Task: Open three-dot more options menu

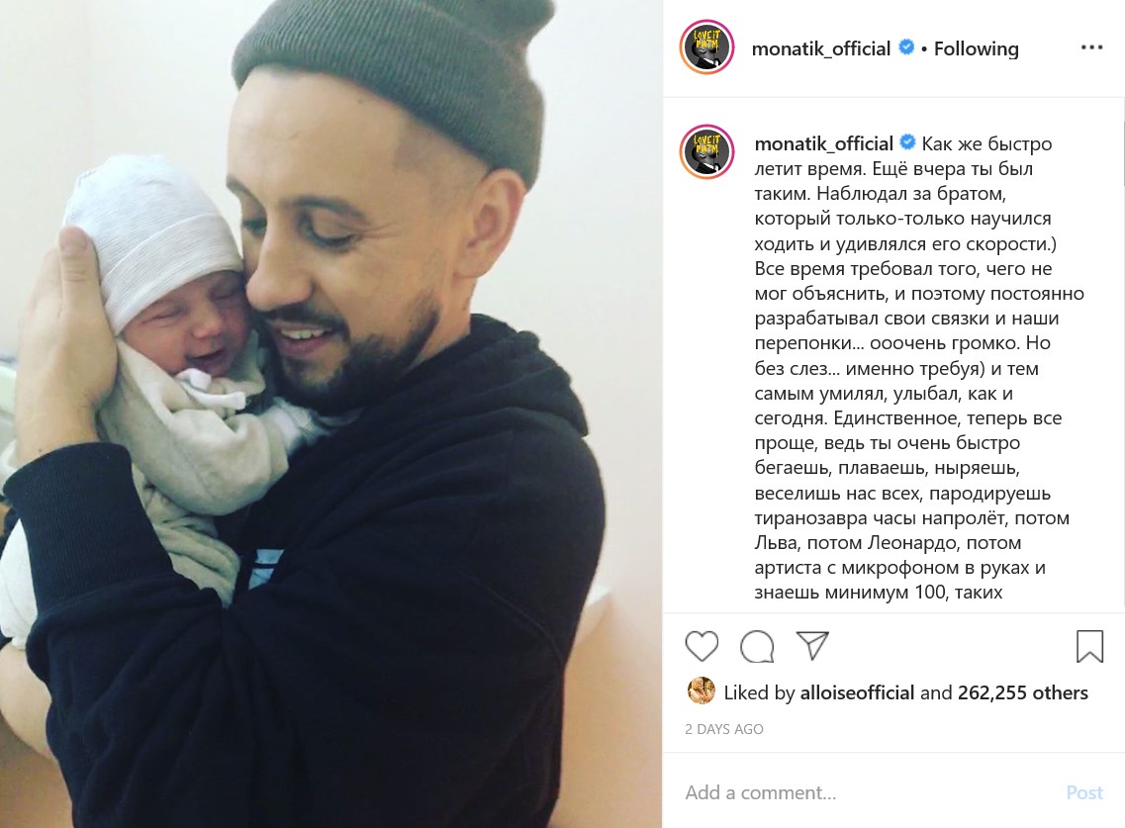Action: pos(1091,47)
